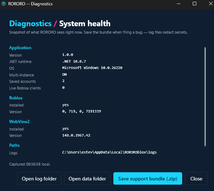
Task: Click the OS label
Action: 12,68
